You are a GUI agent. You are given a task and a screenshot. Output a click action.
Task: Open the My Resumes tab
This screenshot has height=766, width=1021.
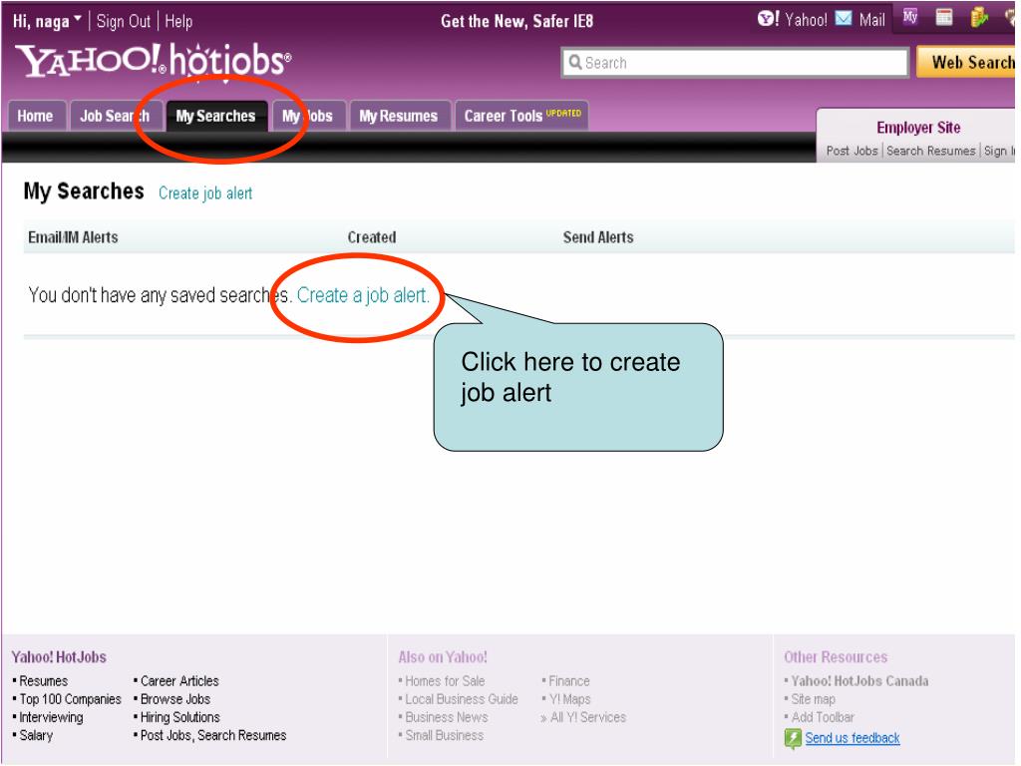(x=399, y=116)
